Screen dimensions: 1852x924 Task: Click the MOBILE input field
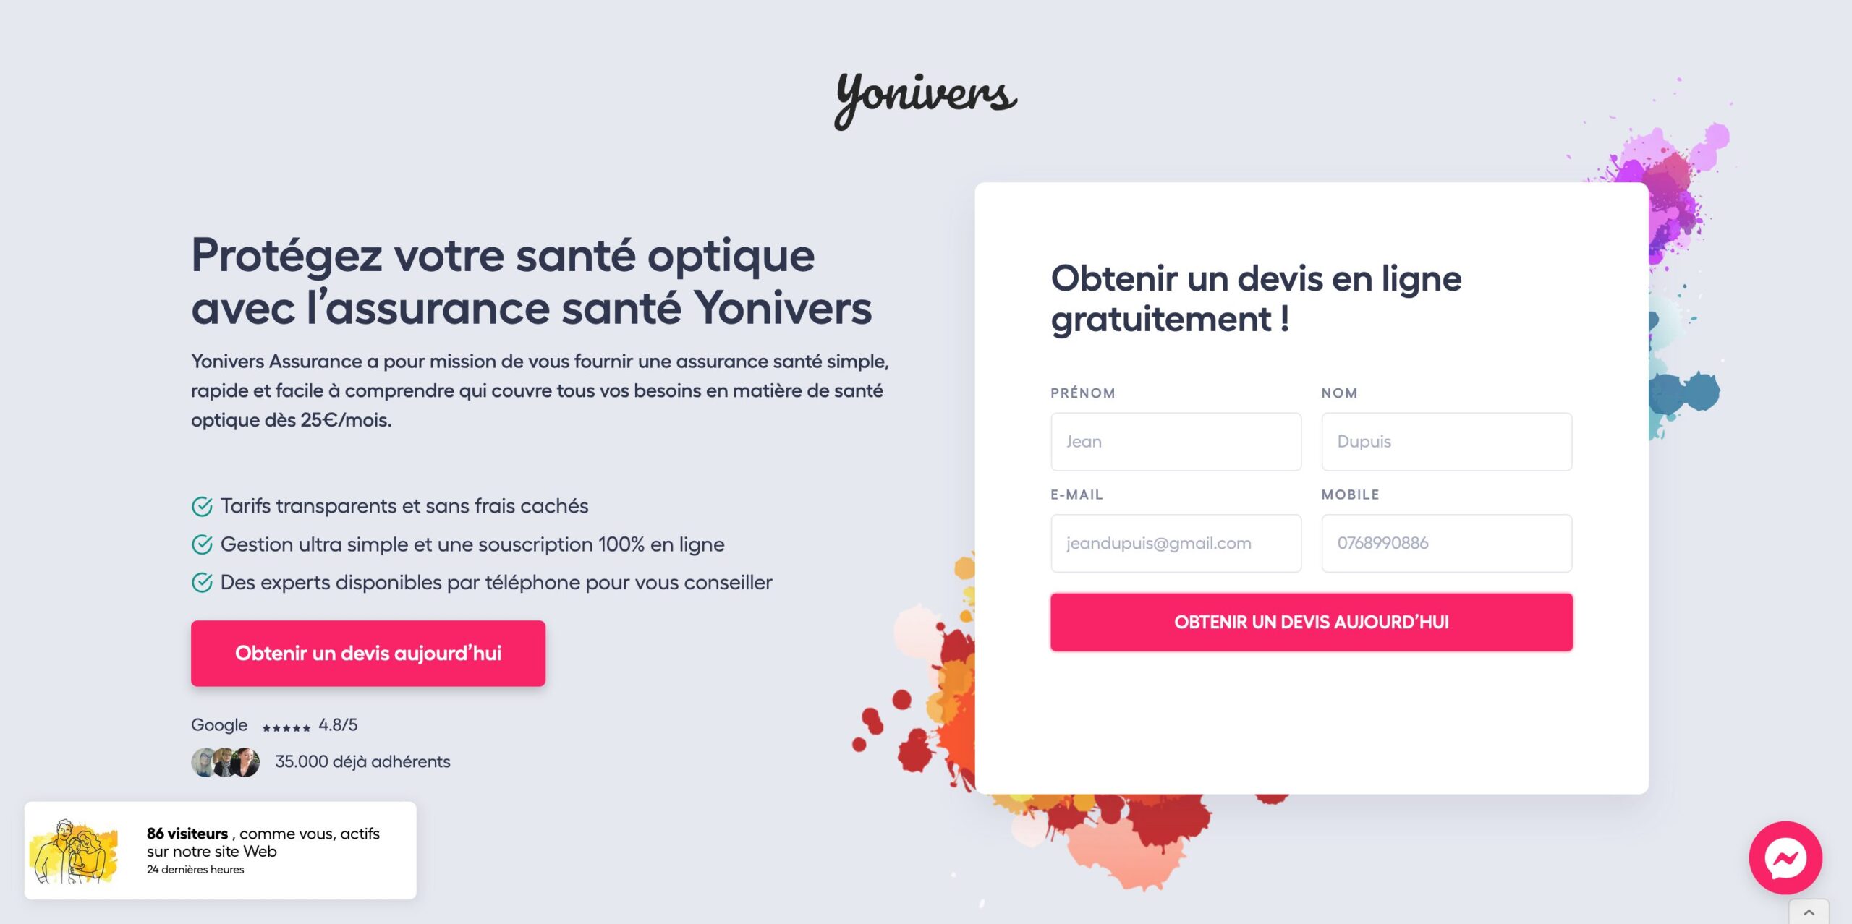[1445, 543]
